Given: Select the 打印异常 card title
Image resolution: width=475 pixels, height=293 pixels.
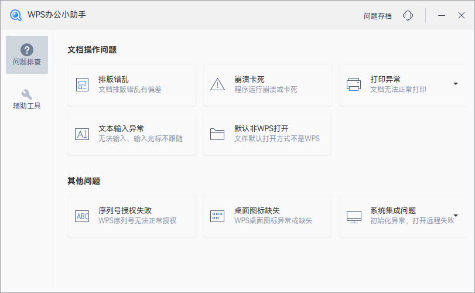Looking at the screenshot, I should coord(385,79).
